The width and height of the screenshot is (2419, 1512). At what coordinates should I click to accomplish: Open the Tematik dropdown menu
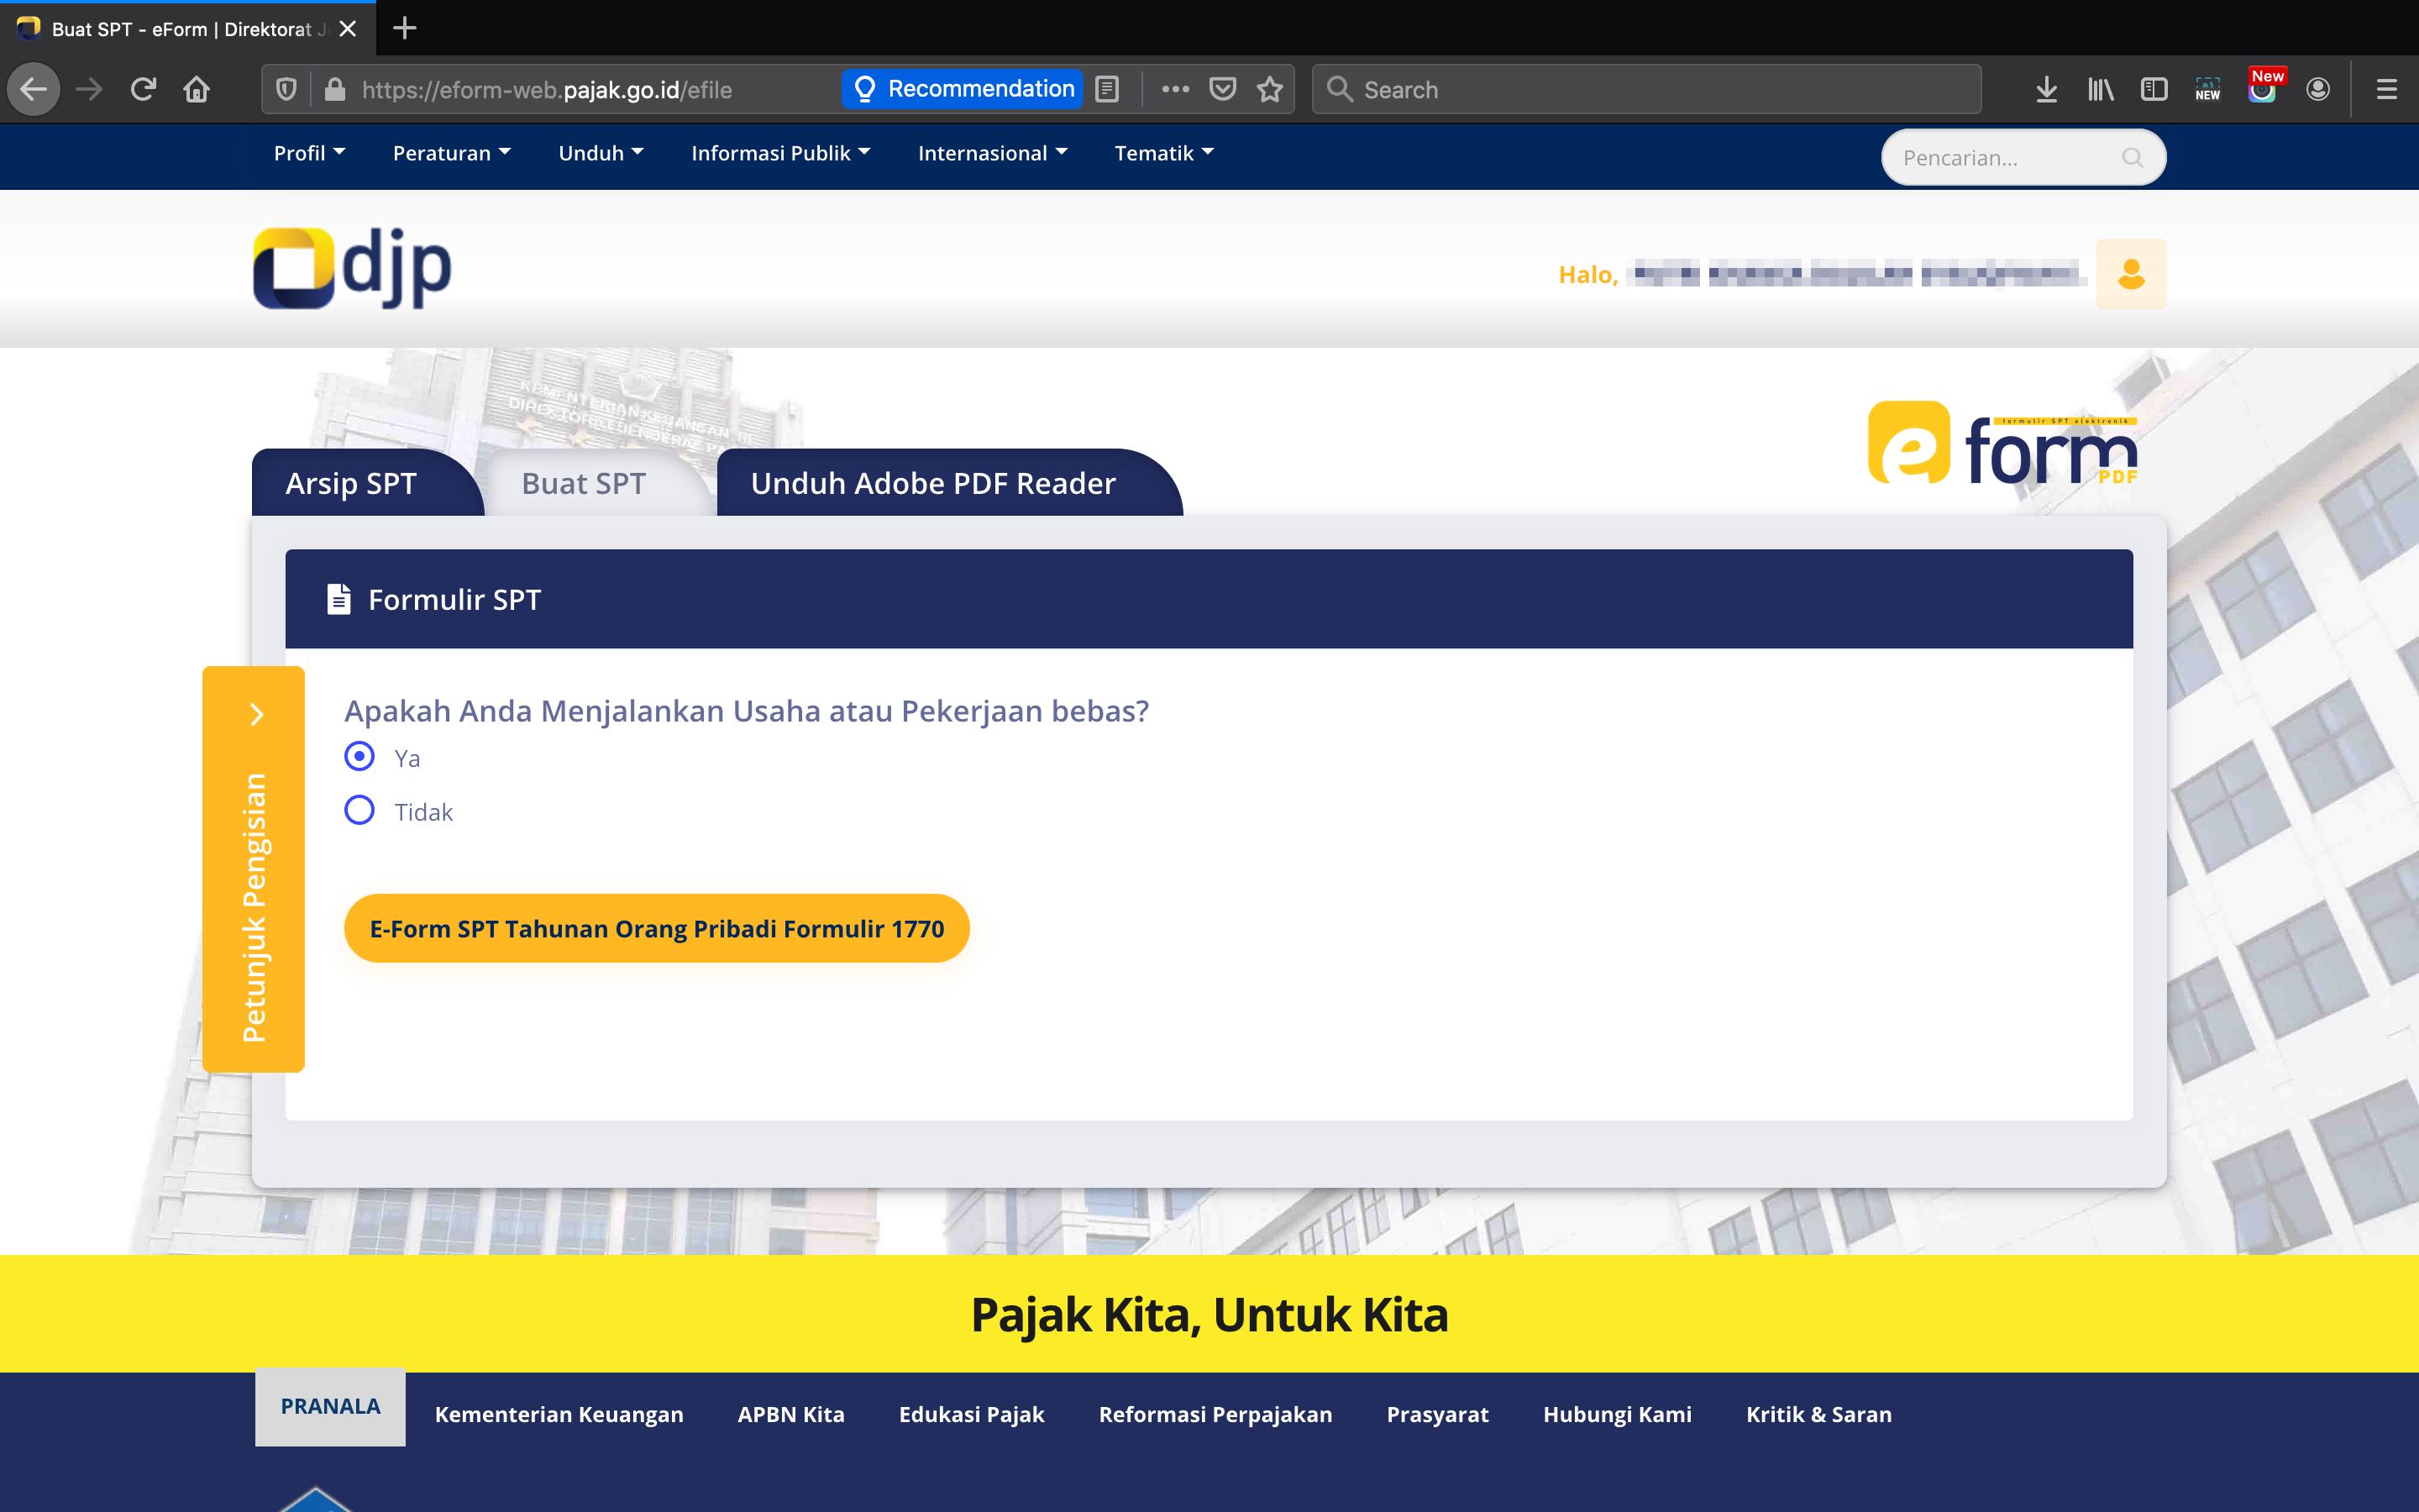(x=1163, y=153)
